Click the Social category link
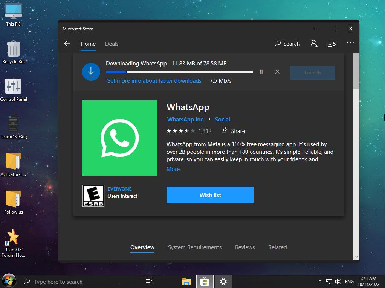Viewport: 385px width, 288px height. [222, 120]
